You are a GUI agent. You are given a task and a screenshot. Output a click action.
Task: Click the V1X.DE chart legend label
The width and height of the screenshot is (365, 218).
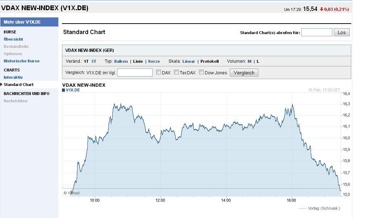73,90
